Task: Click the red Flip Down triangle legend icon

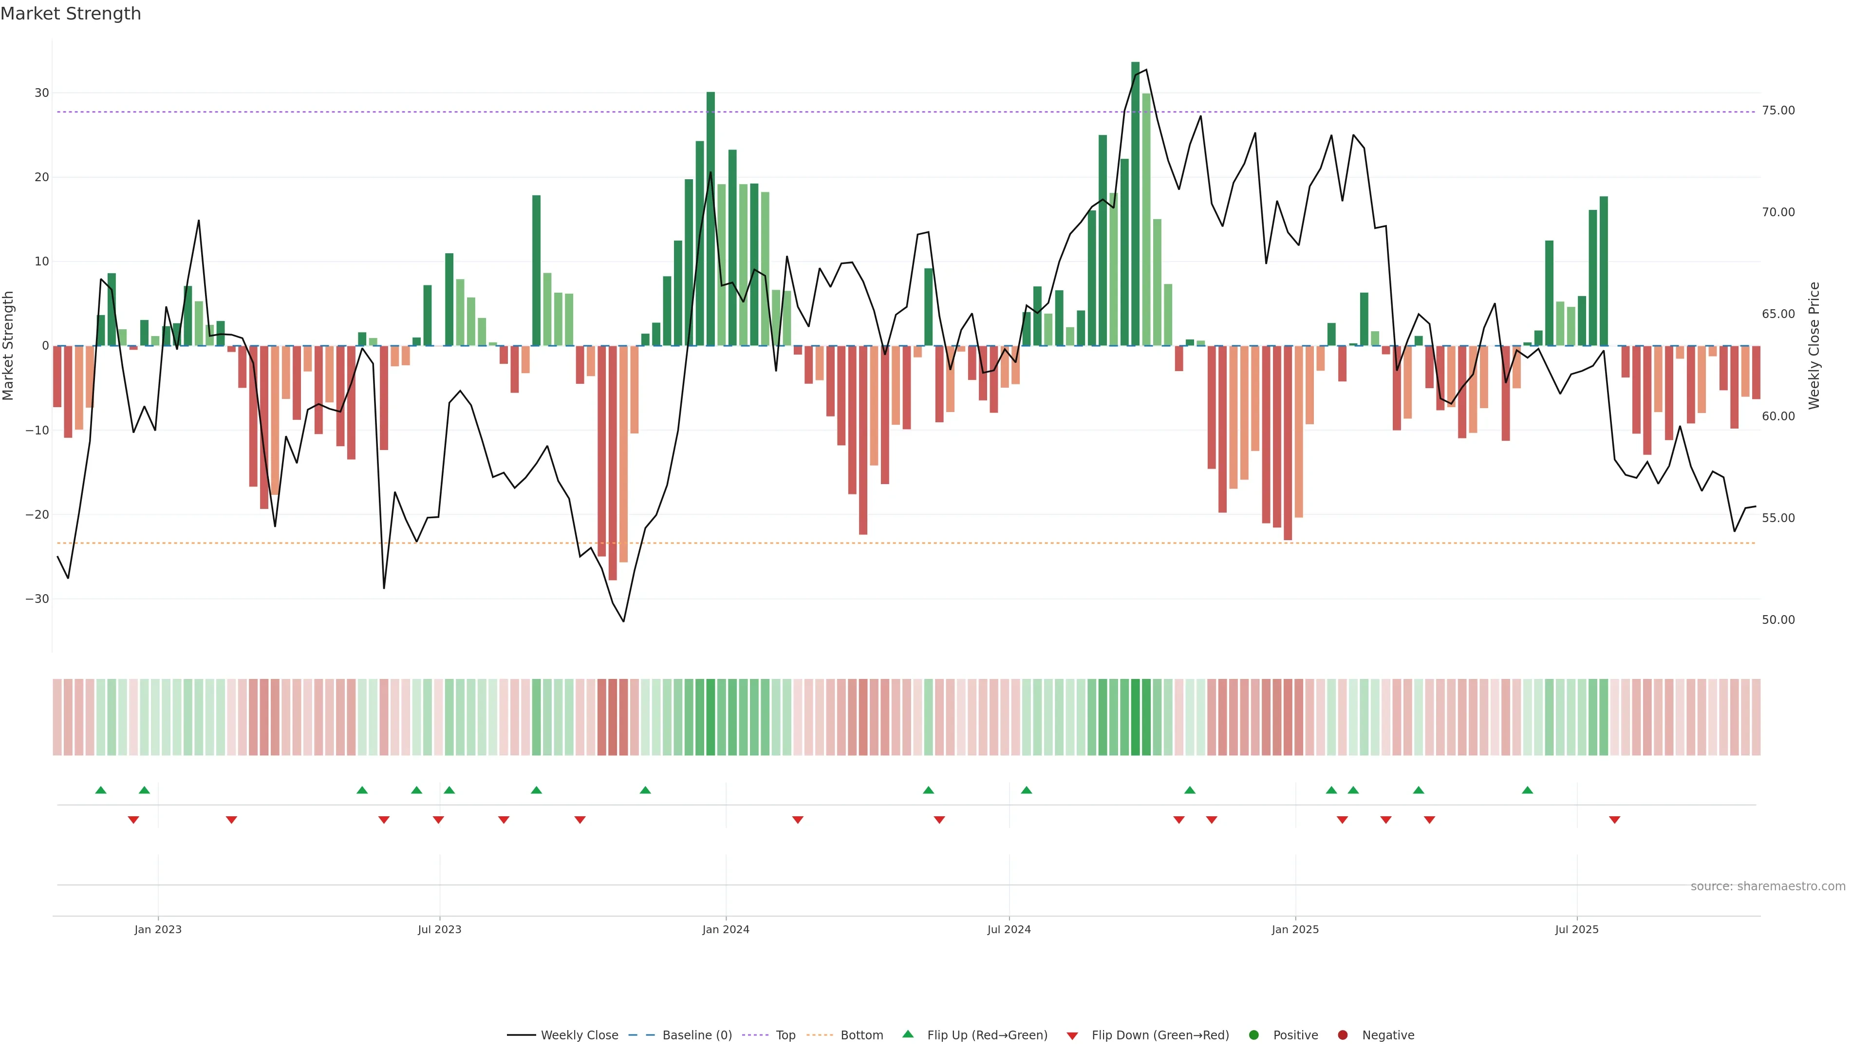Action: pyautogui.click(x=1072, y=1035)
